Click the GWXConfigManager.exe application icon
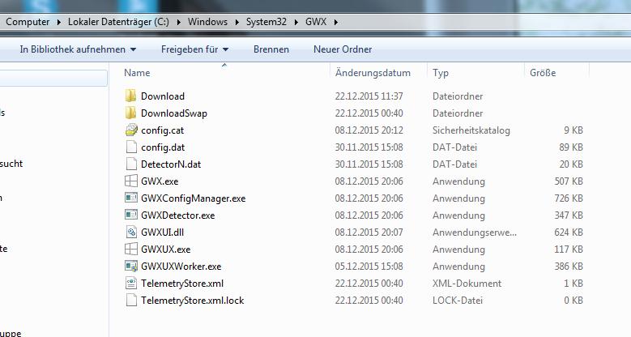The height and width of the screenshot is (337, 631). [131, 198]
